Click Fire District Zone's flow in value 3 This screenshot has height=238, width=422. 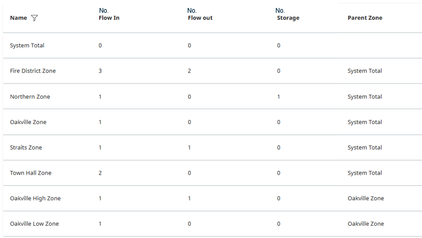tap(100, 71)
